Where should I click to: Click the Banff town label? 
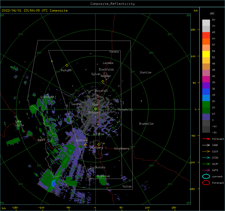41,140
